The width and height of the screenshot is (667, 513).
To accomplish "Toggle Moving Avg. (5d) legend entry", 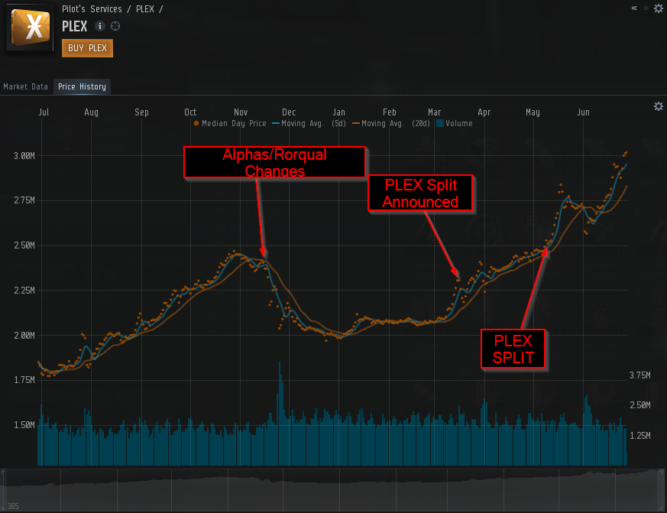I will pos(309,123).
